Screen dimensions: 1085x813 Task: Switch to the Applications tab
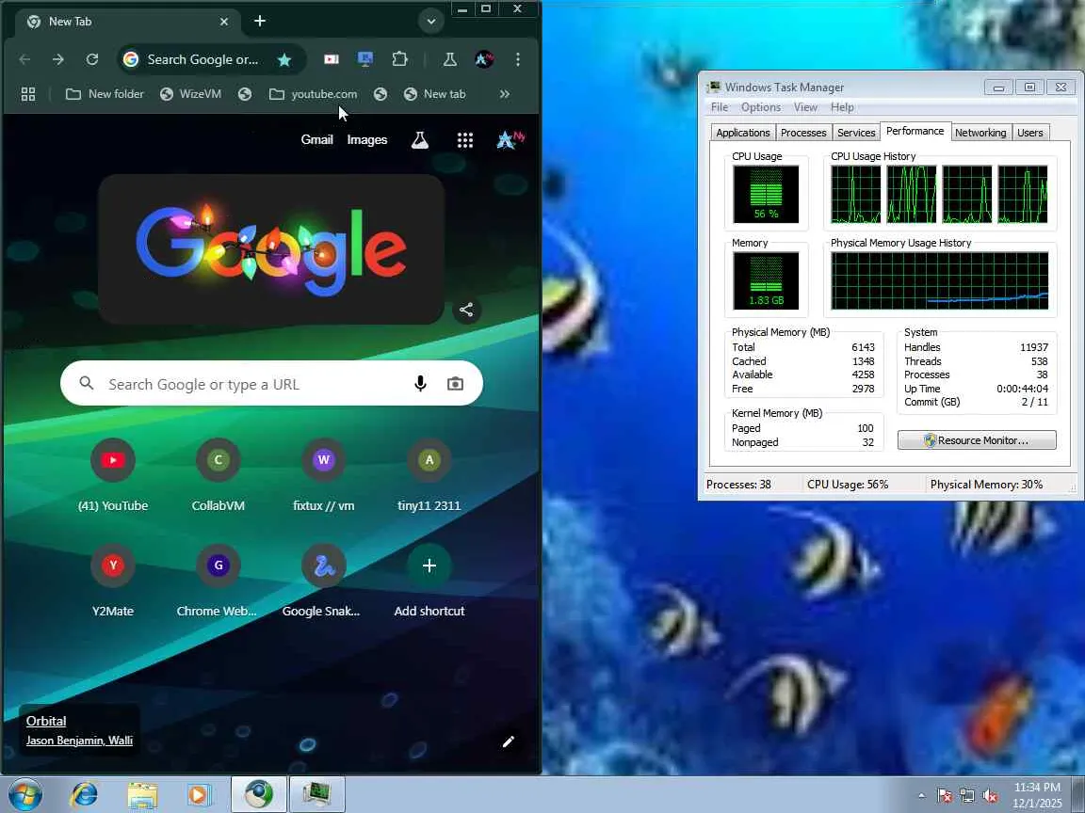742,133
